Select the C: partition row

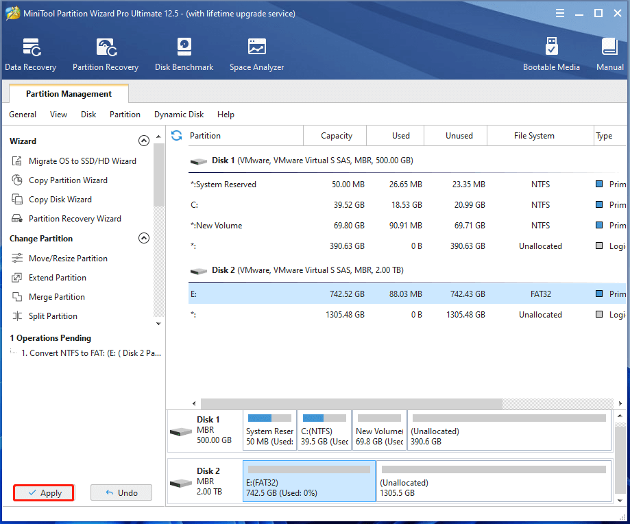pos(407,205)
